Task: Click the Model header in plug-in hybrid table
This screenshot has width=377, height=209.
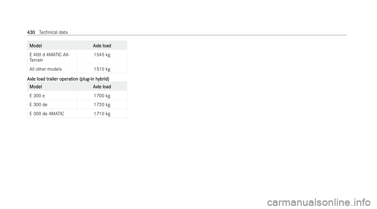Action: coord(36,87)
